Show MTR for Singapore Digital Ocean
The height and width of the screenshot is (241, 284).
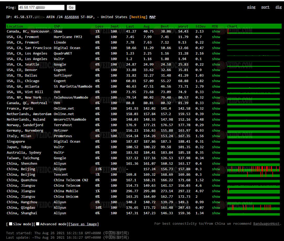(216, 142)
